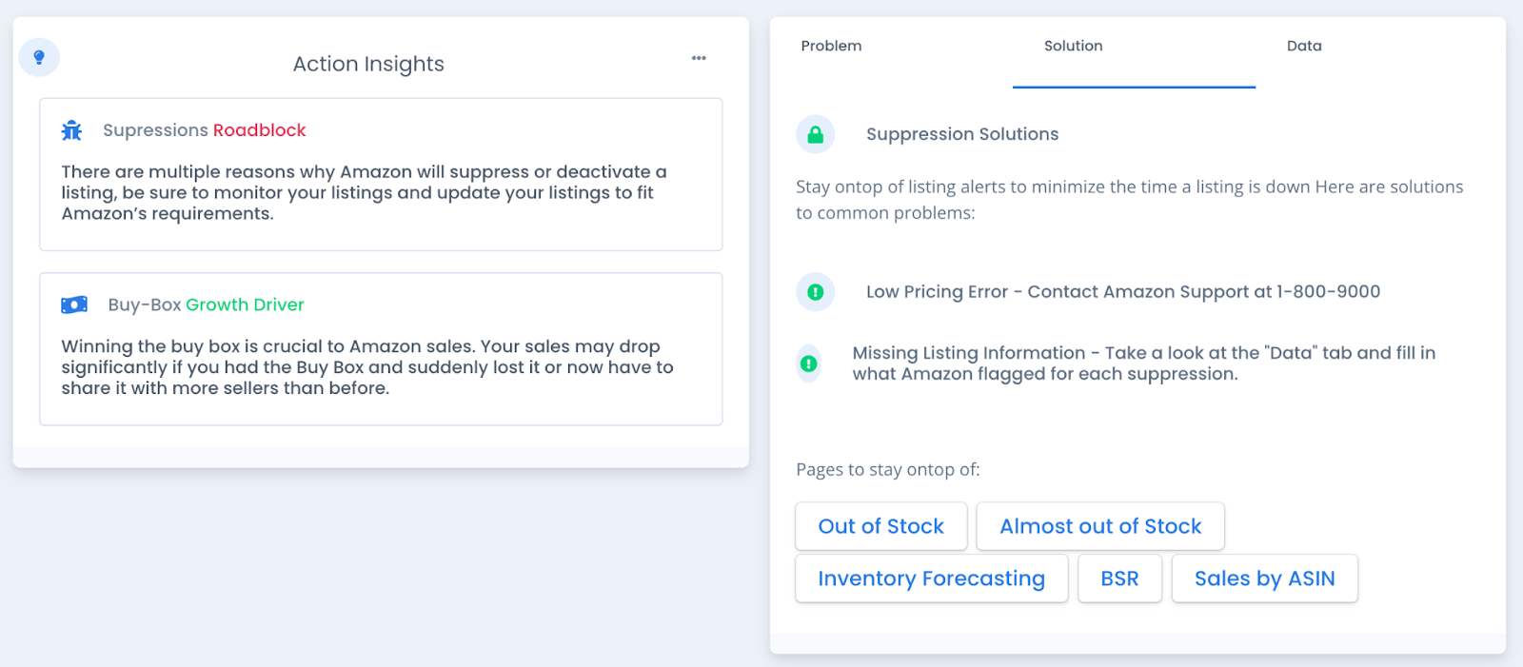The image size is (1523, 667).
Task: Go to Almost out of Stock
Action: coord(1100,526)
